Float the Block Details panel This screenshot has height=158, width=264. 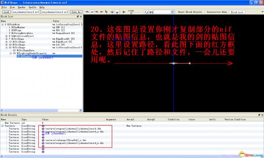(x=259, y=115)
